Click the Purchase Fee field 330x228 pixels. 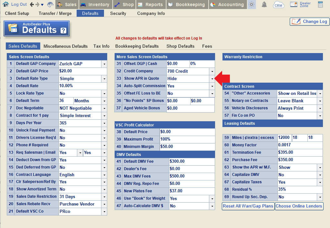(300, 160)
